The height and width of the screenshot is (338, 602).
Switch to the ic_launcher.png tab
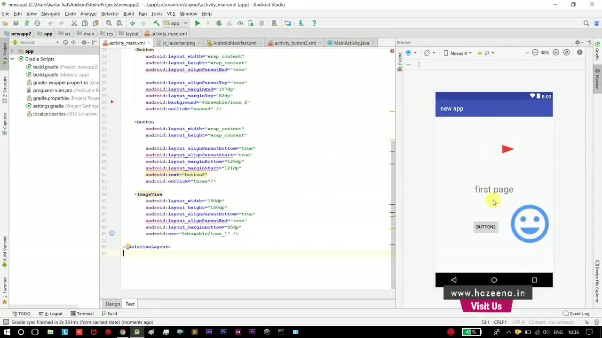179,43
